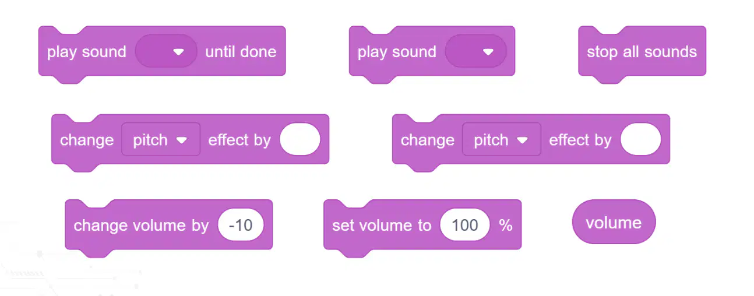Click 'effect by' label in right pitch block
Image resolution: width=754 pixels, height=296 pixels.
coord(580,140)
